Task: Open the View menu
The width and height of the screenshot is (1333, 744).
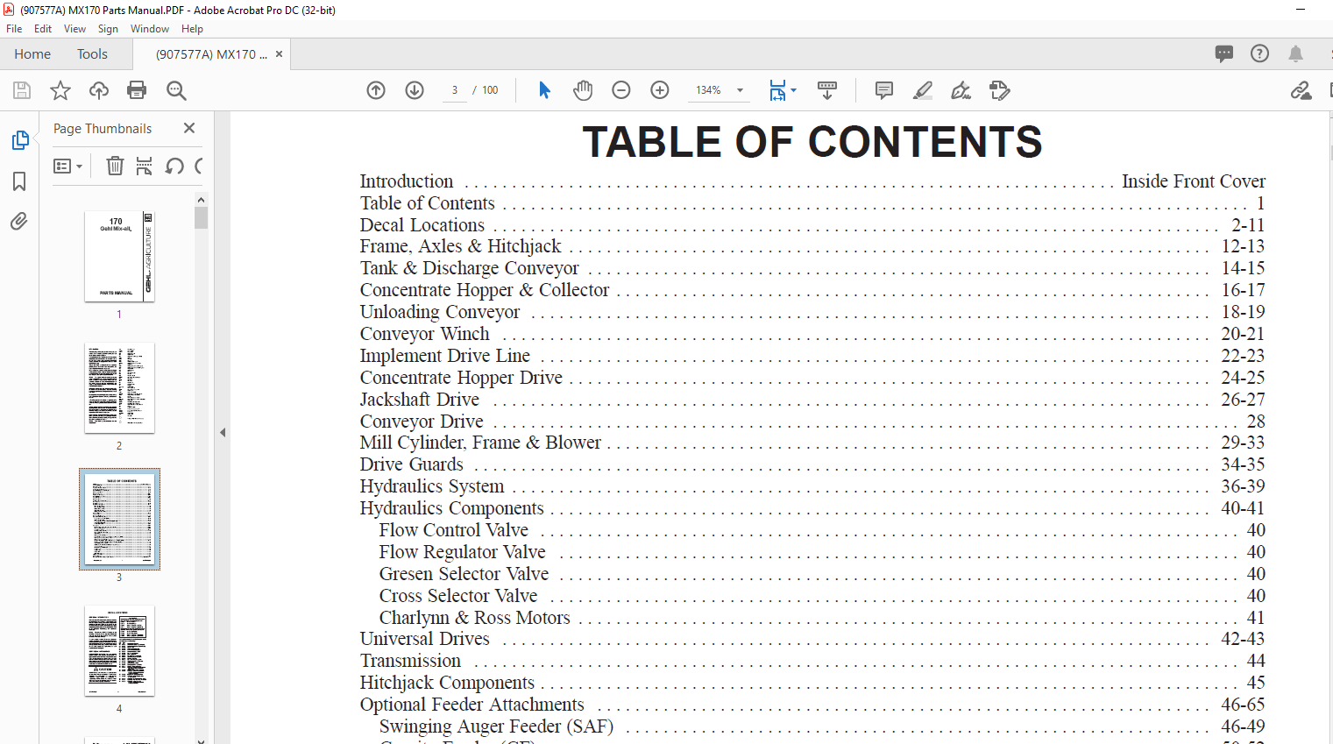Action: pos(74,29)
